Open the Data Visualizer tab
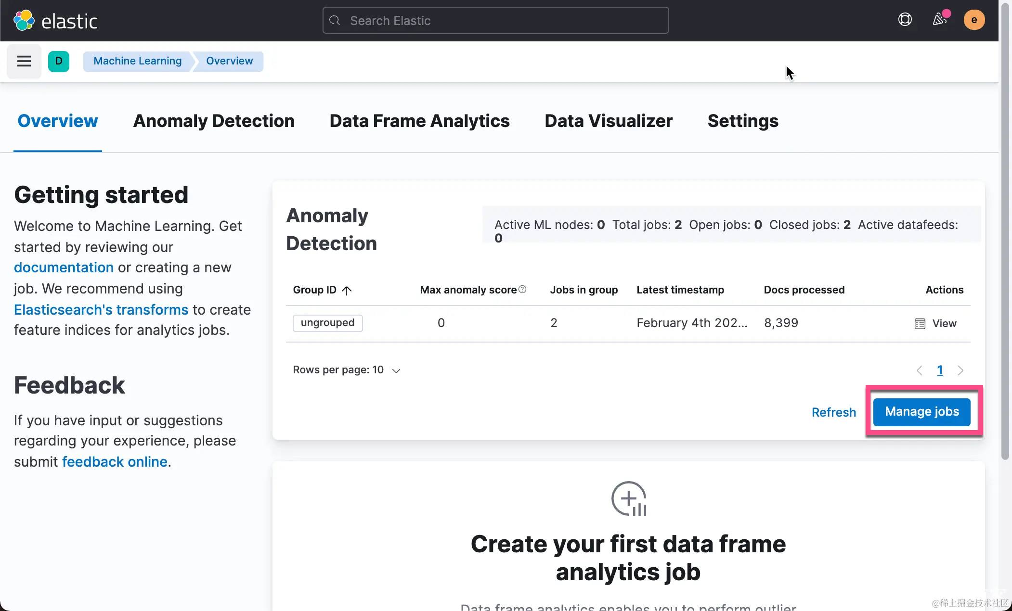This screenshot has height=611, width=1012. click(x=608, y=121)
